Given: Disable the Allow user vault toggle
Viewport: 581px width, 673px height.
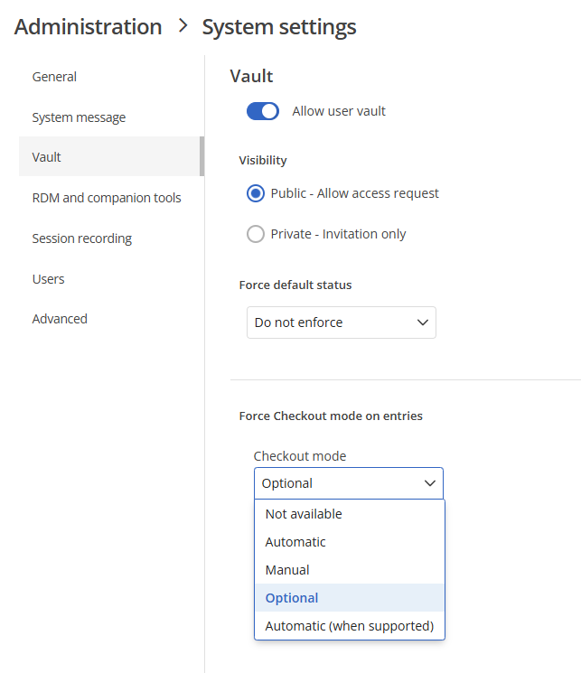Looking at the screenshot, I should click(x=263, y=111).
